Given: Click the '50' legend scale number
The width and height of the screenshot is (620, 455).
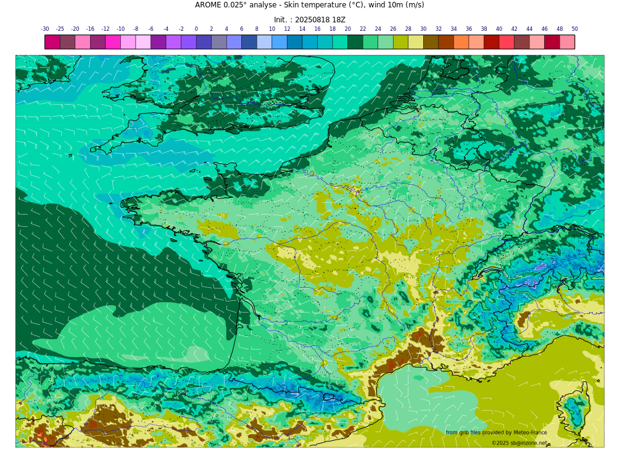Looking at the screenshot, I should point(575,29).
